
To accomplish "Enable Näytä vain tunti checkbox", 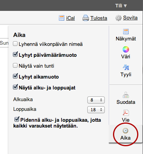I will point(15,65).
